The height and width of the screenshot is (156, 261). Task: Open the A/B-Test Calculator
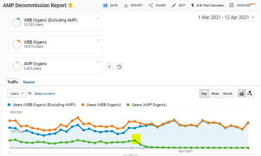(x=208, y=5)
